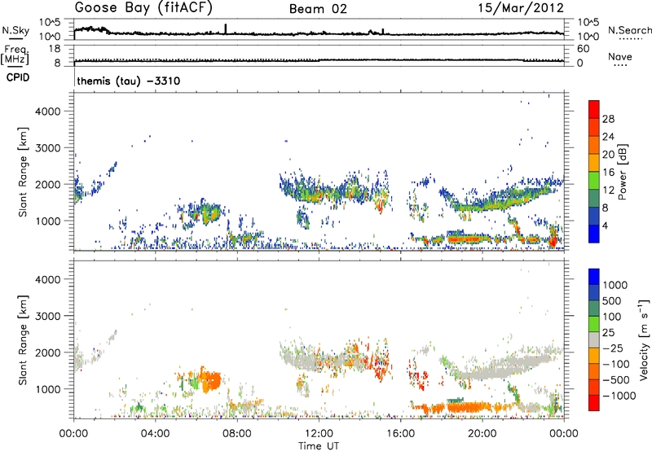Click Velocity colorbar segment between 500 and 1000
The width and height of the screenshot is (652, 451).
(594, 292)
